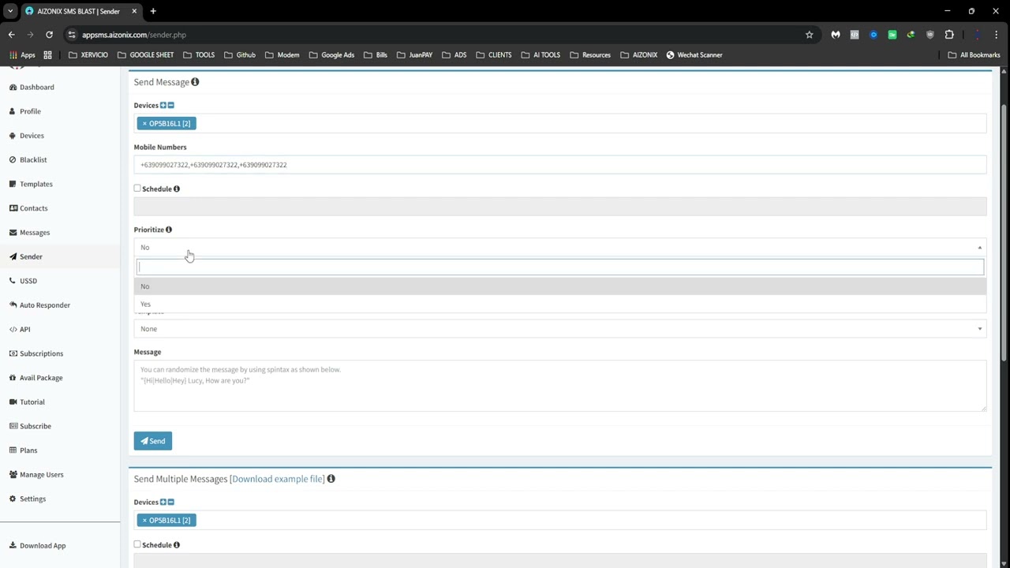Enable the Schedule checkbox in Send Message
1010x568 pixels.
click(x=137, y=189)
